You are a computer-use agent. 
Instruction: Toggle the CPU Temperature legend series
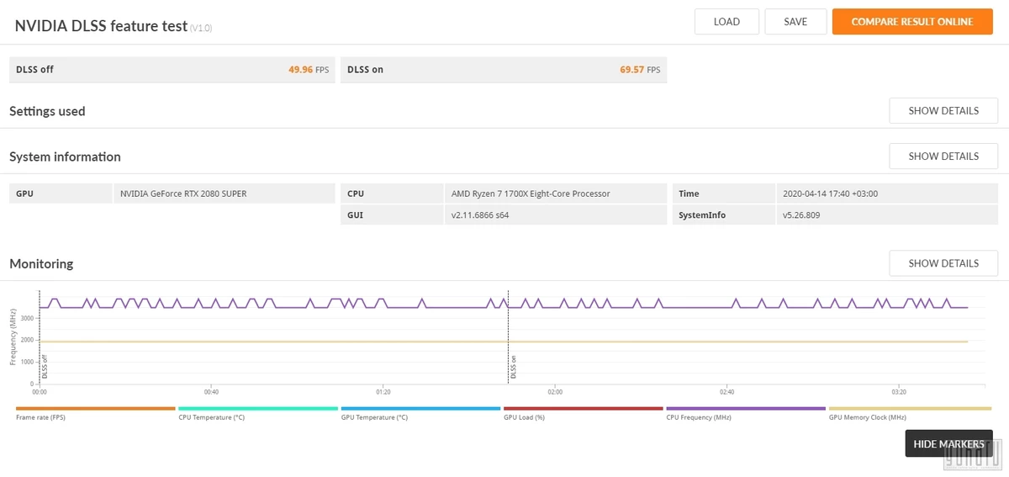pyautogui.click(x=257, y=413)
